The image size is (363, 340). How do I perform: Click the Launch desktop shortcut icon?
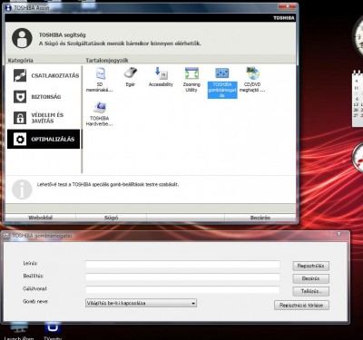(19, 331)
